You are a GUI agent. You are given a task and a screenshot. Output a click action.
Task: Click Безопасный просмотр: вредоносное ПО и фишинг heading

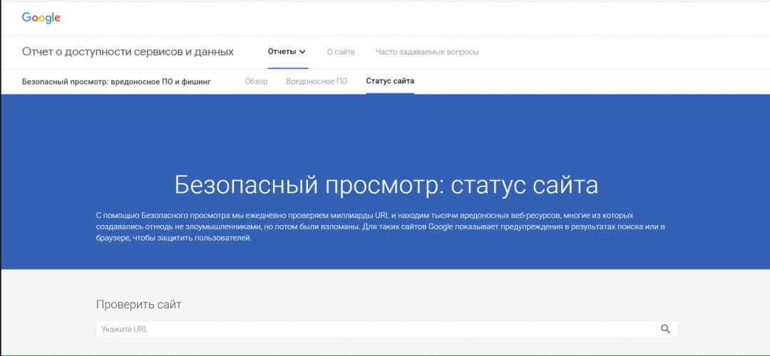[116, 81]
